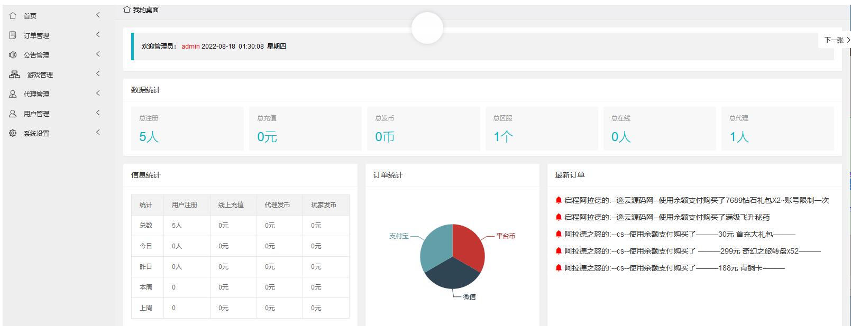851x326 pixels.
Task: Click the order management document icon
Action: tap(13, 35)
